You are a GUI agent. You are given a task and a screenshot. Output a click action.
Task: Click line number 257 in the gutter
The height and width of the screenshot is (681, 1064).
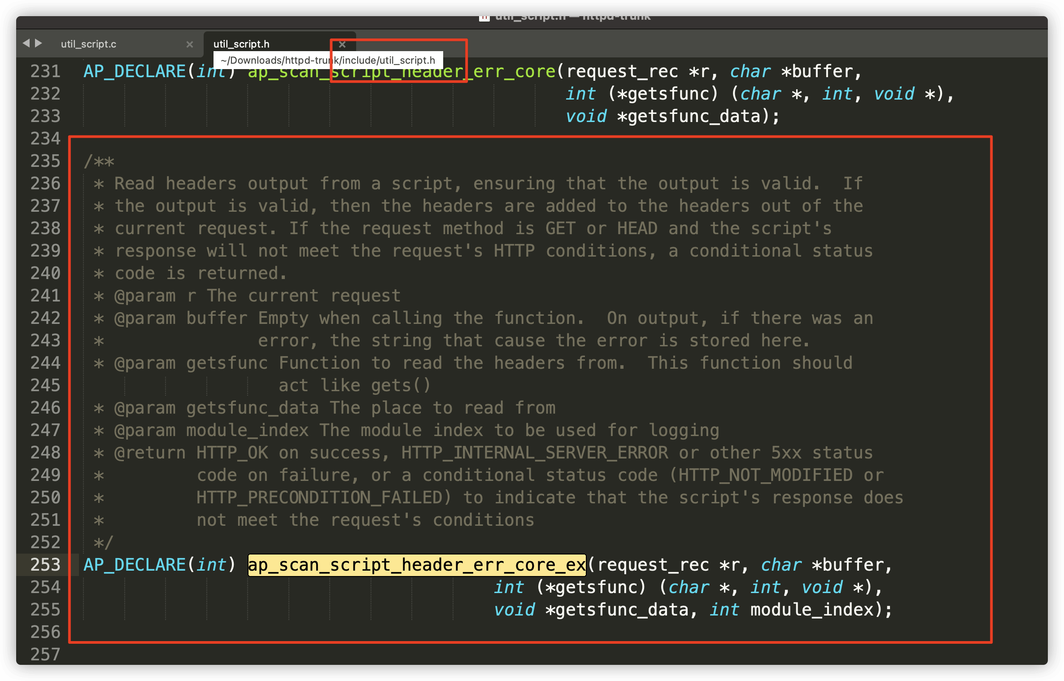[x=45, y=655]
